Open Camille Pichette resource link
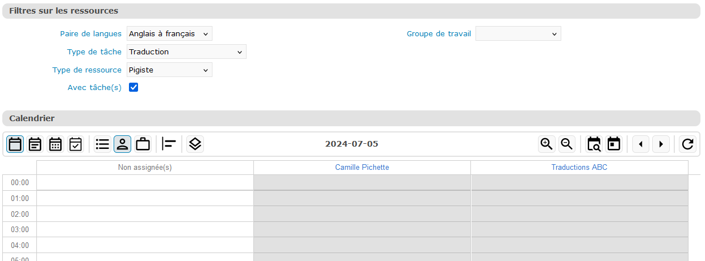 point(362,168)
